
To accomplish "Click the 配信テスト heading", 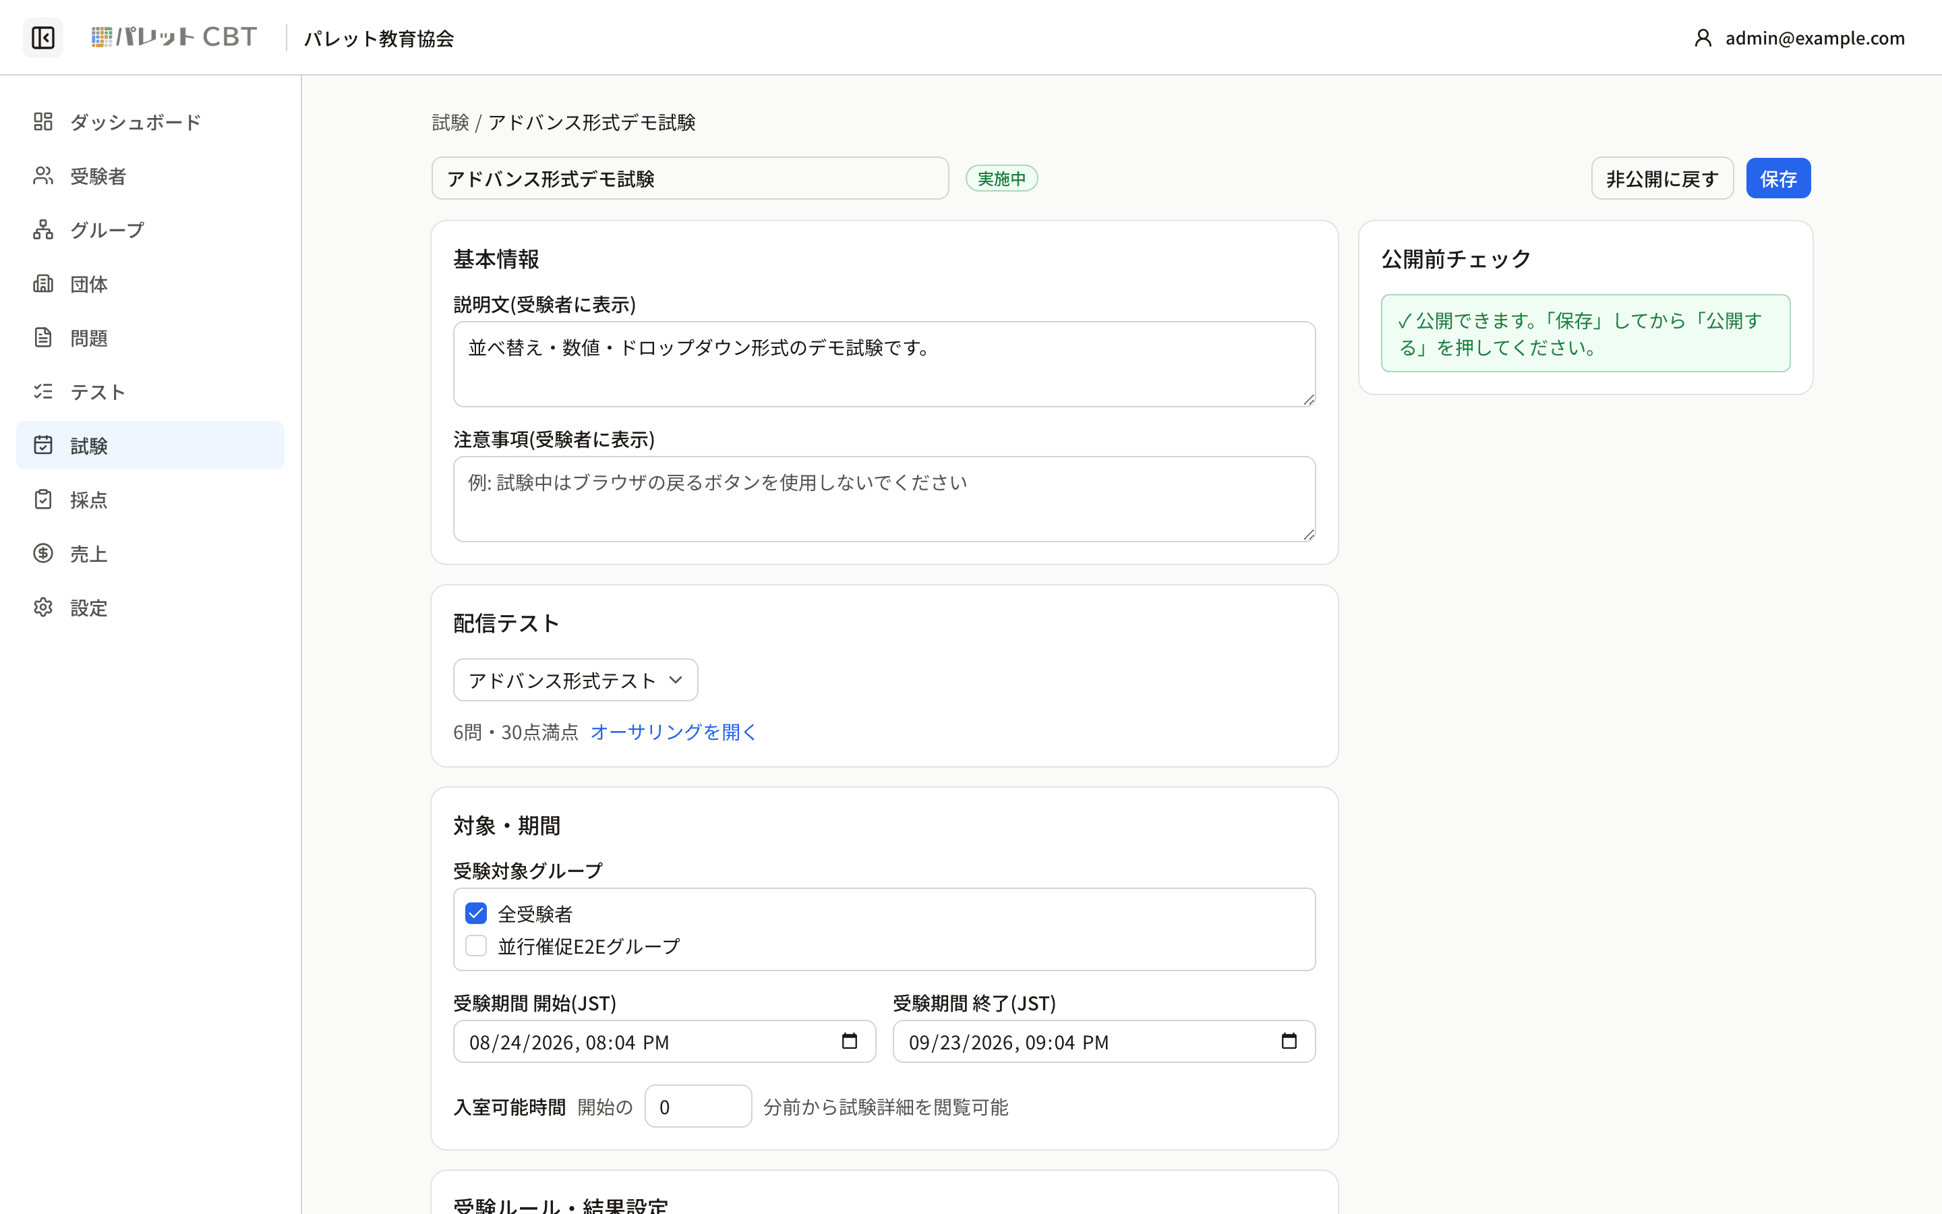I will pos(506,623).
